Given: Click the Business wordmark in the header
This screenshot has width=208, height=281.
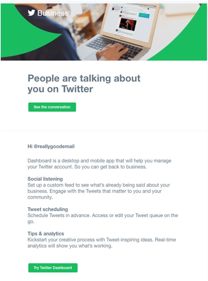Looking at the screenshot, I should (x=53, y=13).
